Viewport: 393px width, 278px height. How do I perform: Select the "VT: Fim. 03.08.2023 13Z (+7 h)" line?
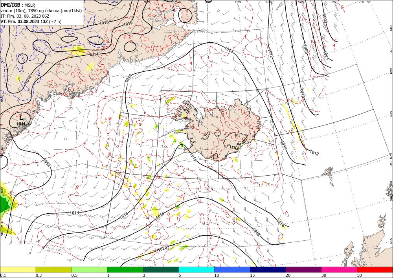point(31,22)
